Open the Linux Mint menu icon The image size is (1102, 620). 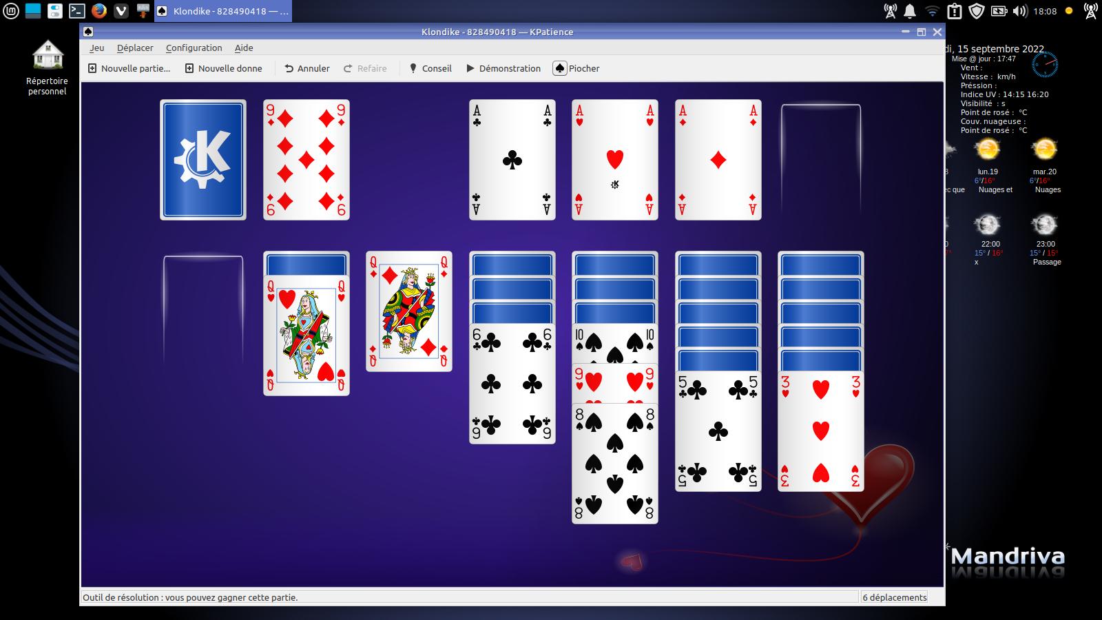(x=10, y=10)
